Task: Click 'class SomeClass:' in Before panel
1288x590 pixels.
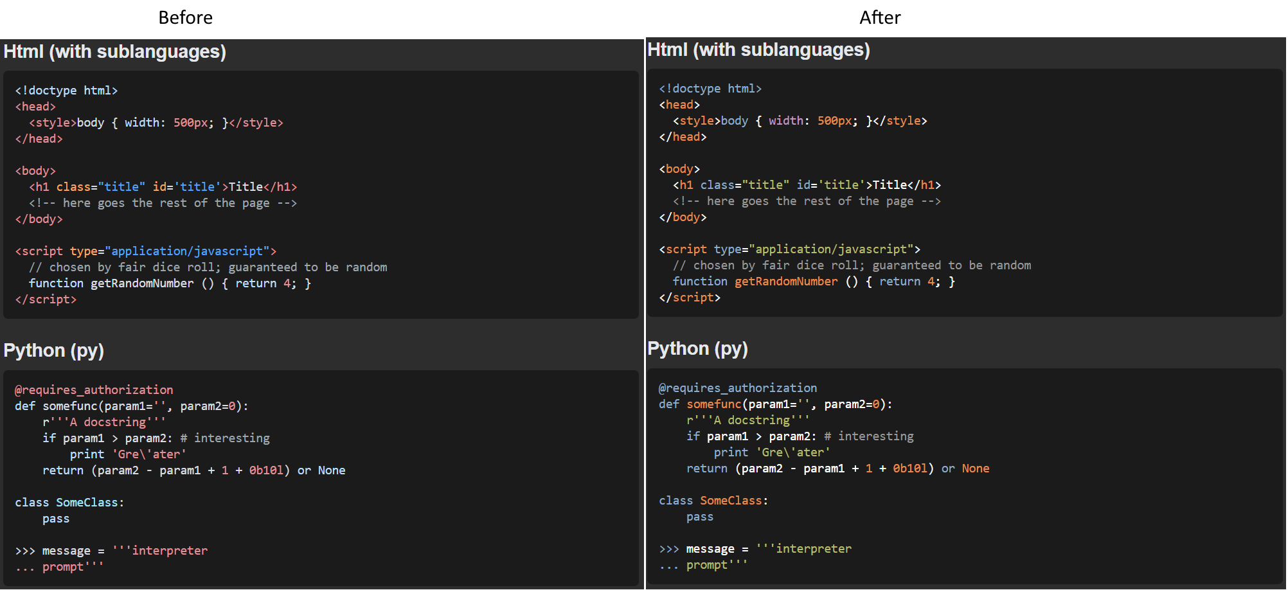Action: pyautogui.click(x=69, y=503)
